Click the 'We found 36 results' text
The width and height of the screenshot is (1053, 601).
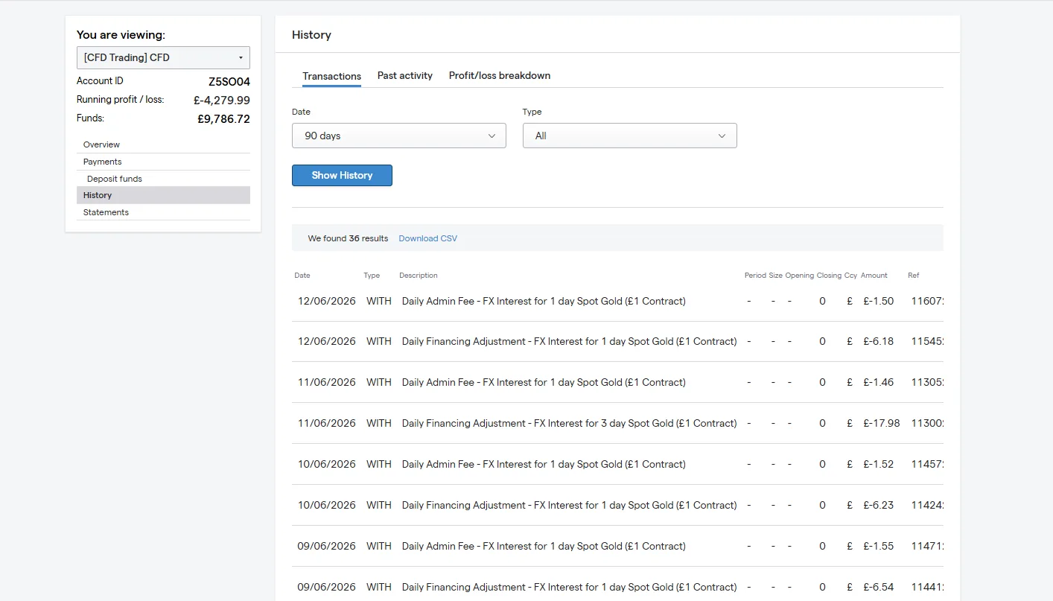click(x=348, y=238)
